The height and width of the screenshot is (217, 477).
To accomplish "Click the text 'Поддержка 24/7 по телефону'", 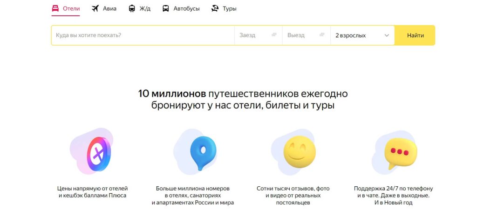I will 393,189.
